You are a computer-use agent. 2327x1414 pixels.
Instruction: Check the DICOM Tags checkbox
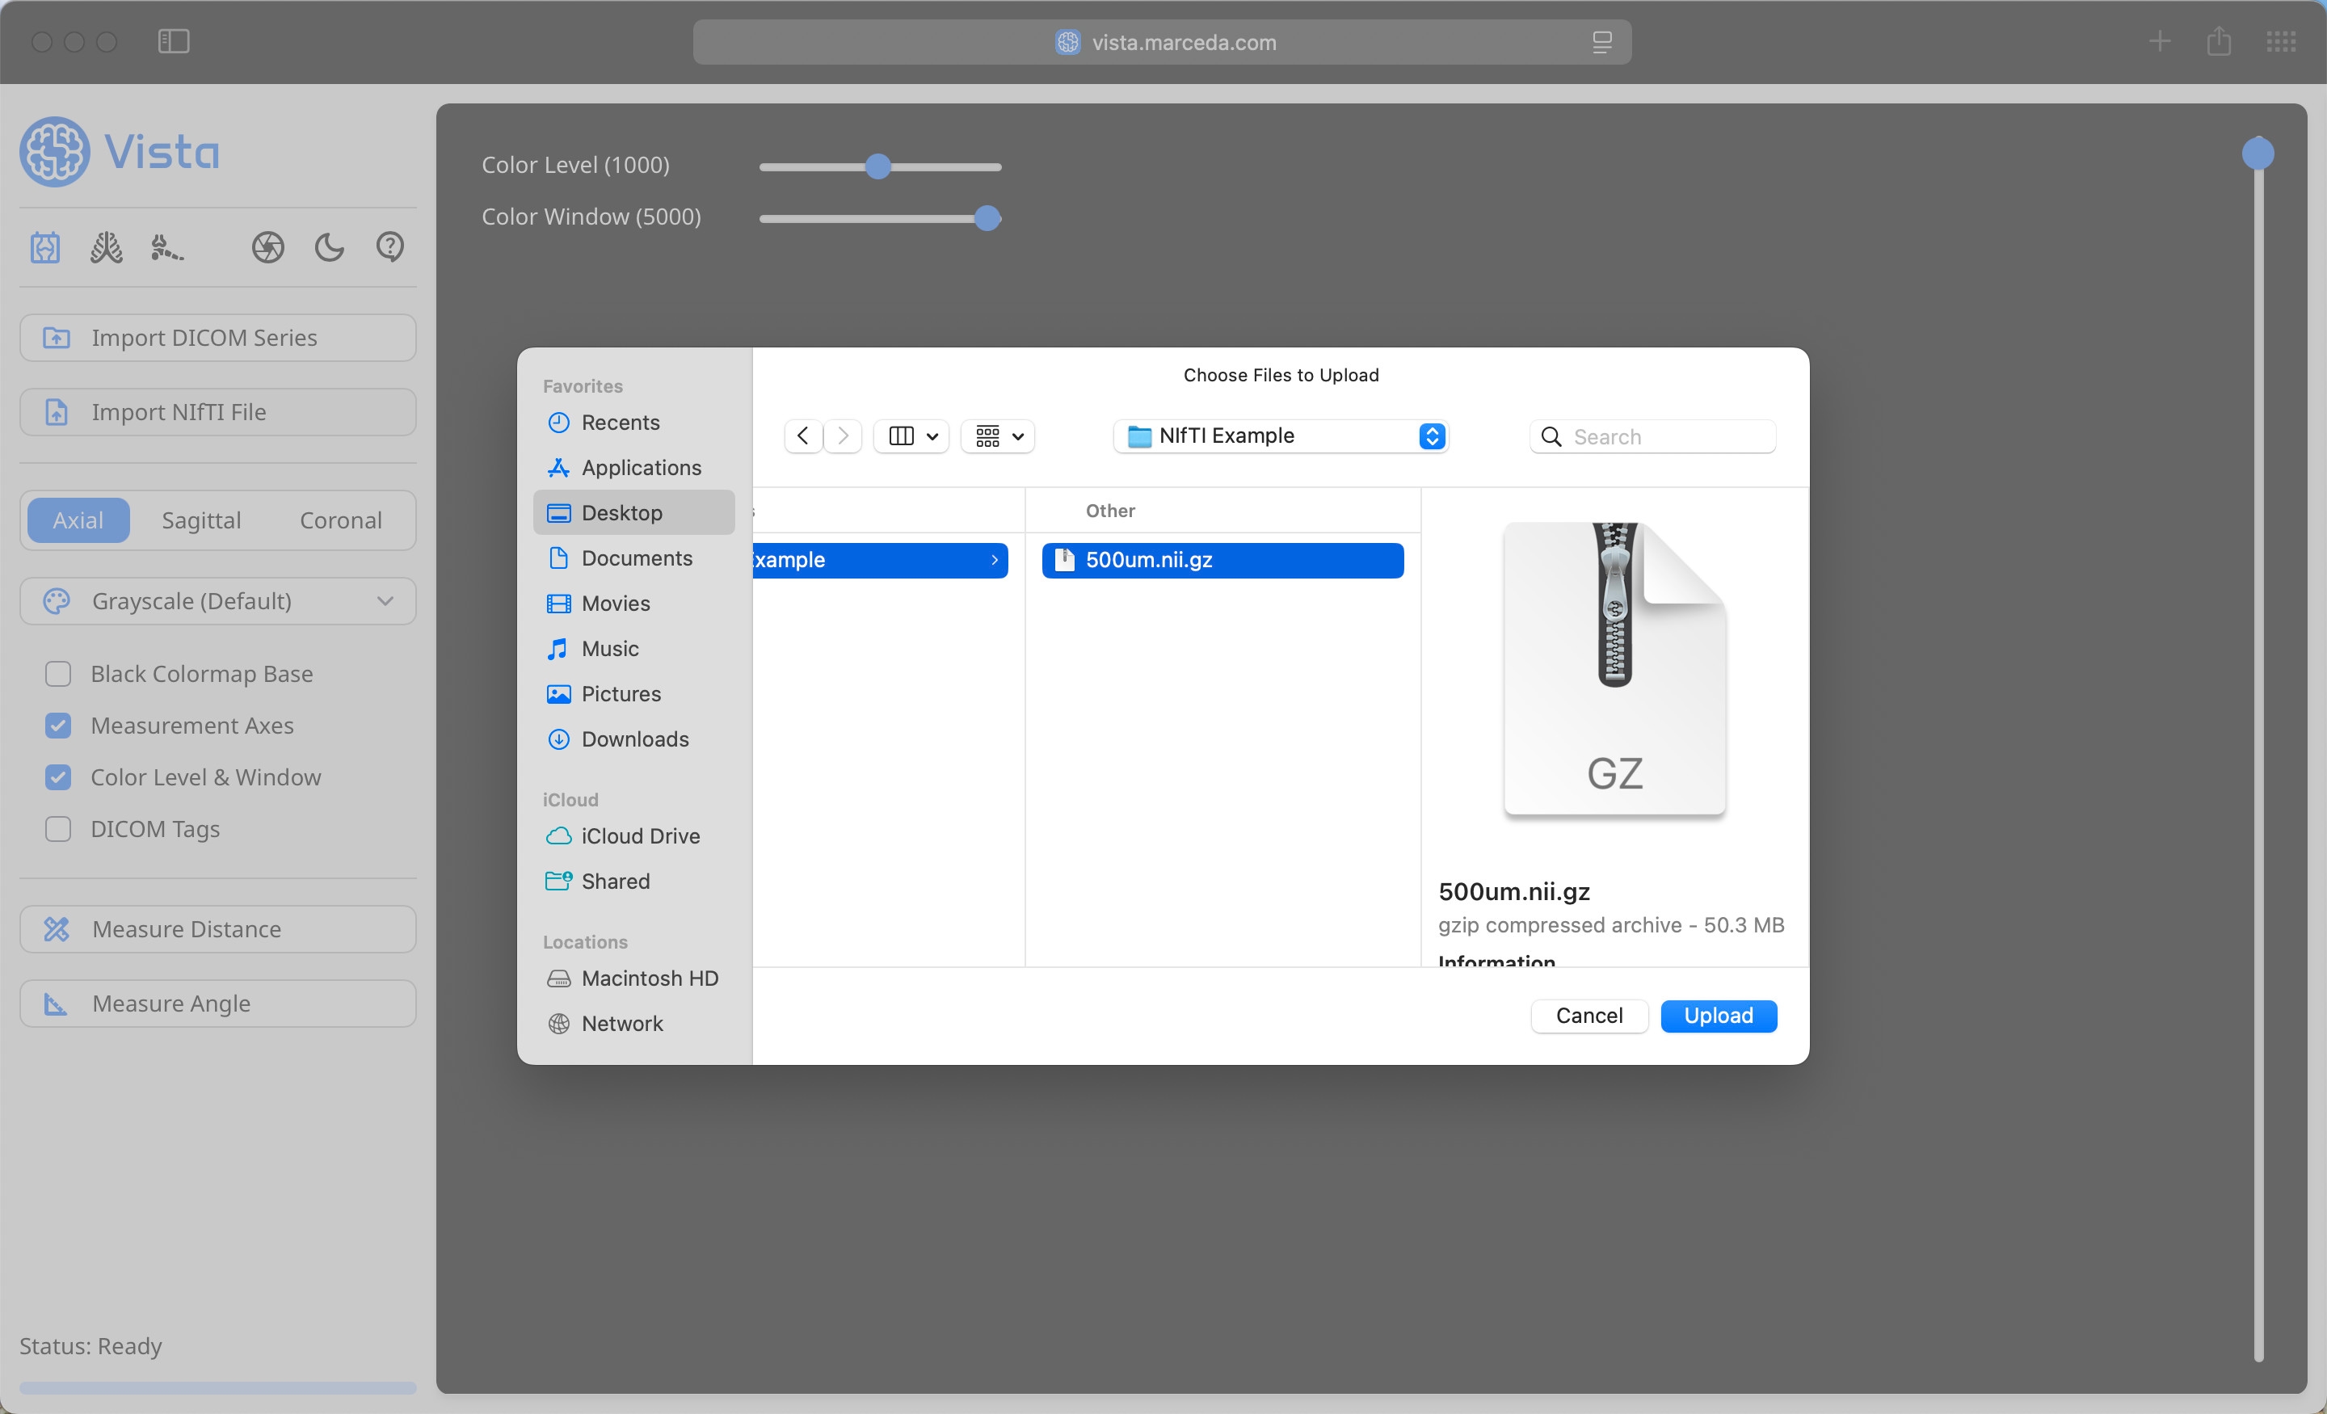tap(58, 828)
